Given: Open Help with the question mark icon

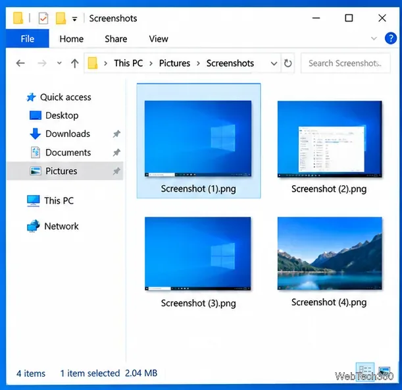Looking at the screenshot, I should [x=390, y=38].
